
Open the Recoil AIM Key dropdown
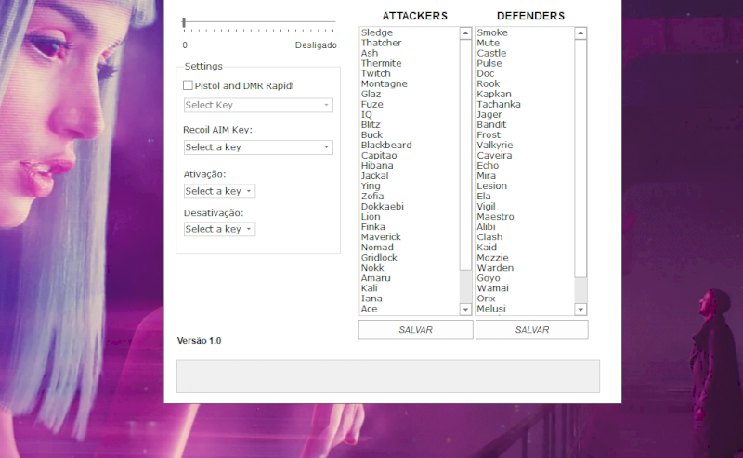click(258, 147)
